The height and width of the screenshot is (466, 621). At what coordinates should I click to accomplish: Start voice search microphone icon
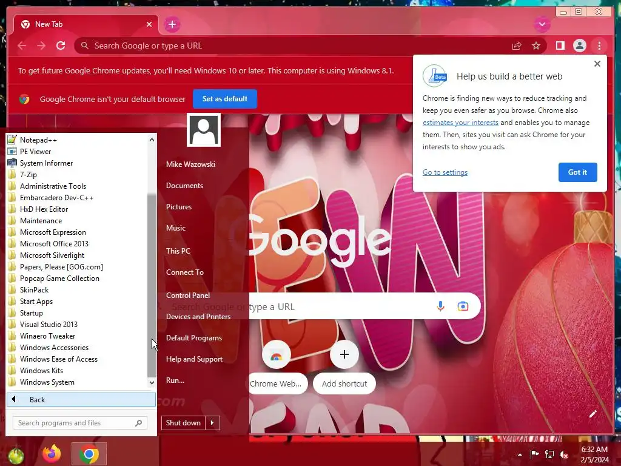pyautogui.click(x=440, y=306)
